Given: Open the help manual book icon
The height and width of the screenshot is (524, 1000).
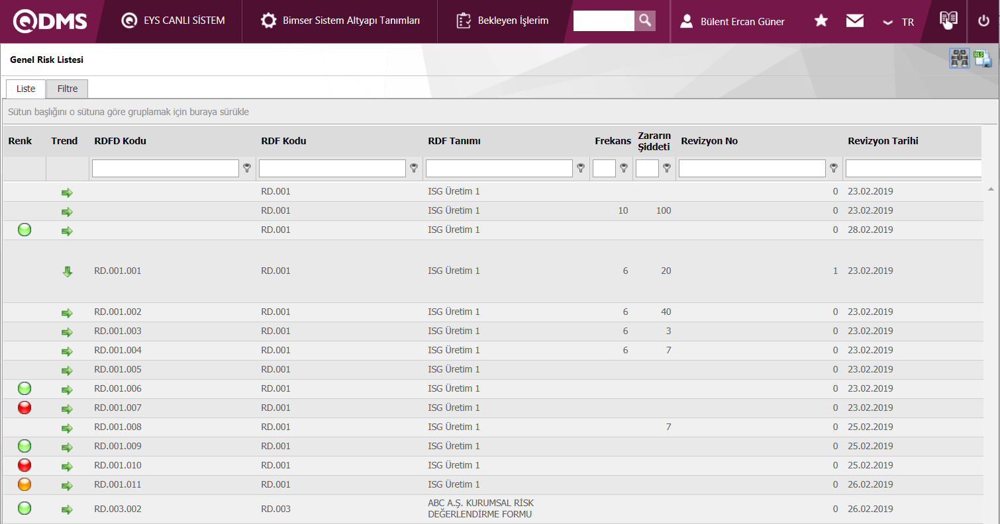Looking at the screenshot, I should point(948,21).
